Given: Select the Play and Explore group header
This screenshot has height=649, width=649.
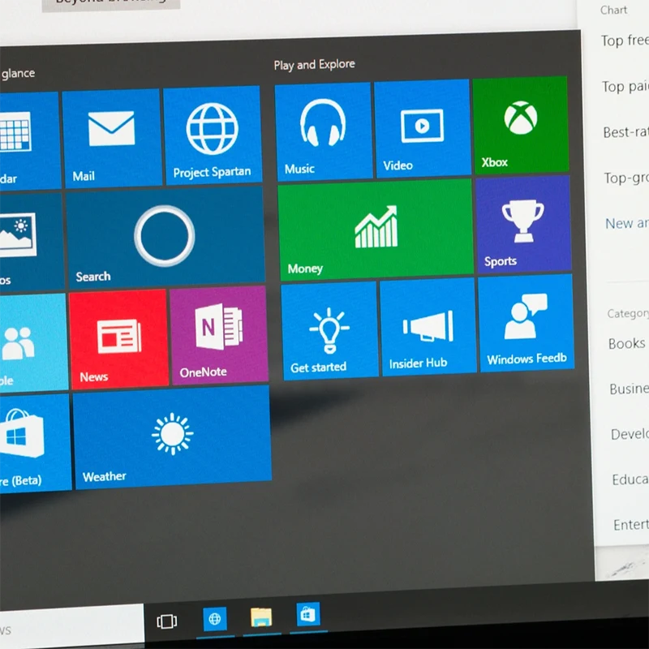Looking at the screenshot, I should (x=315, y=65).
